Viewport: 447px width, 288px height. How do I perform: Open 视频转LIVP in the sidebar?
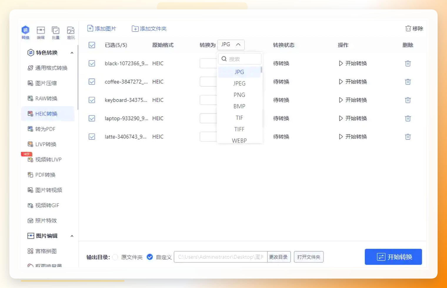[x=48, y=160]
